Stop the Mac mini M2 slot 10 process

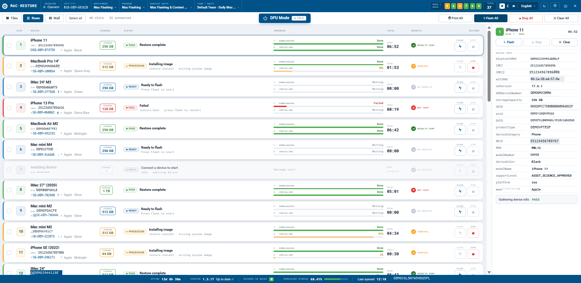(473, 233)
